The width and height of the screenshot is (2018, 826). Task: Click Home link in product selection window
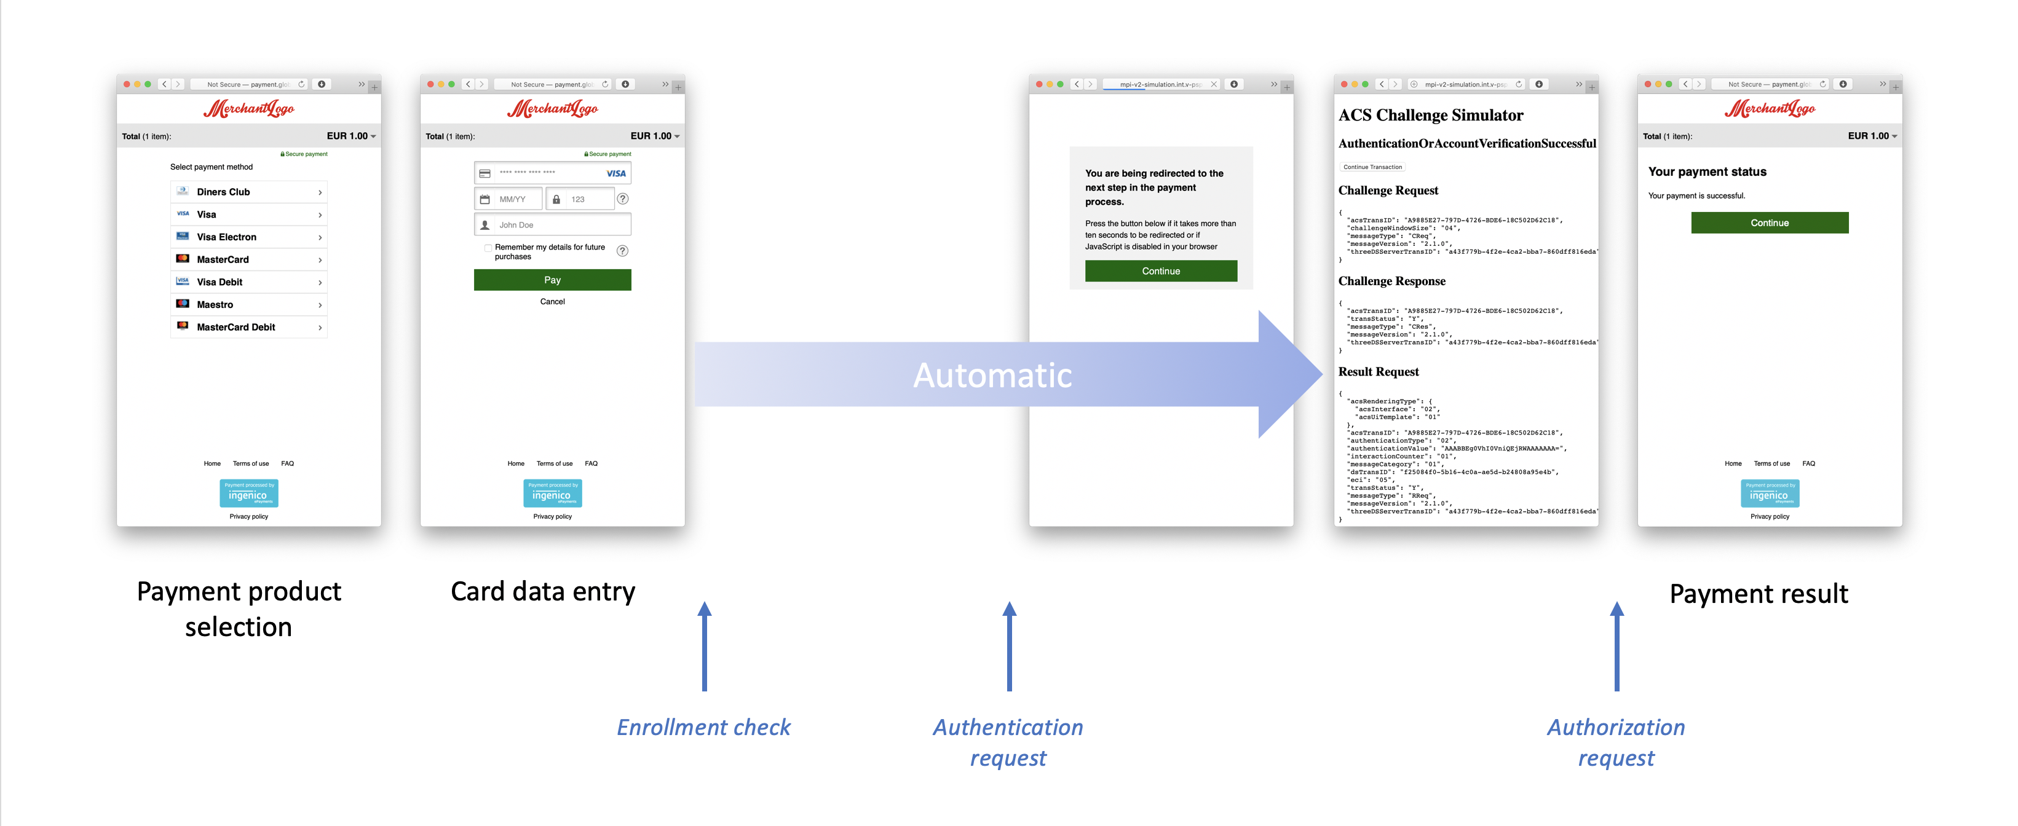[212, 463]
